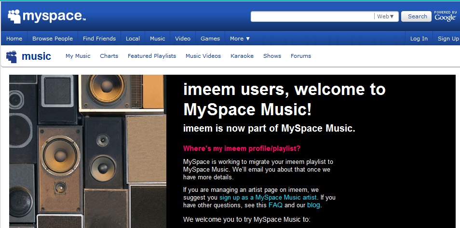
Task: Go to Home in navigation bar
Action: (14, 39)
